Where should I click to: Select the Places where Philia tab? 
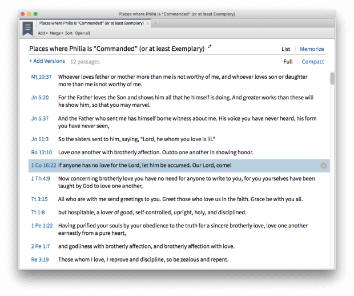[x=91, y=23]
